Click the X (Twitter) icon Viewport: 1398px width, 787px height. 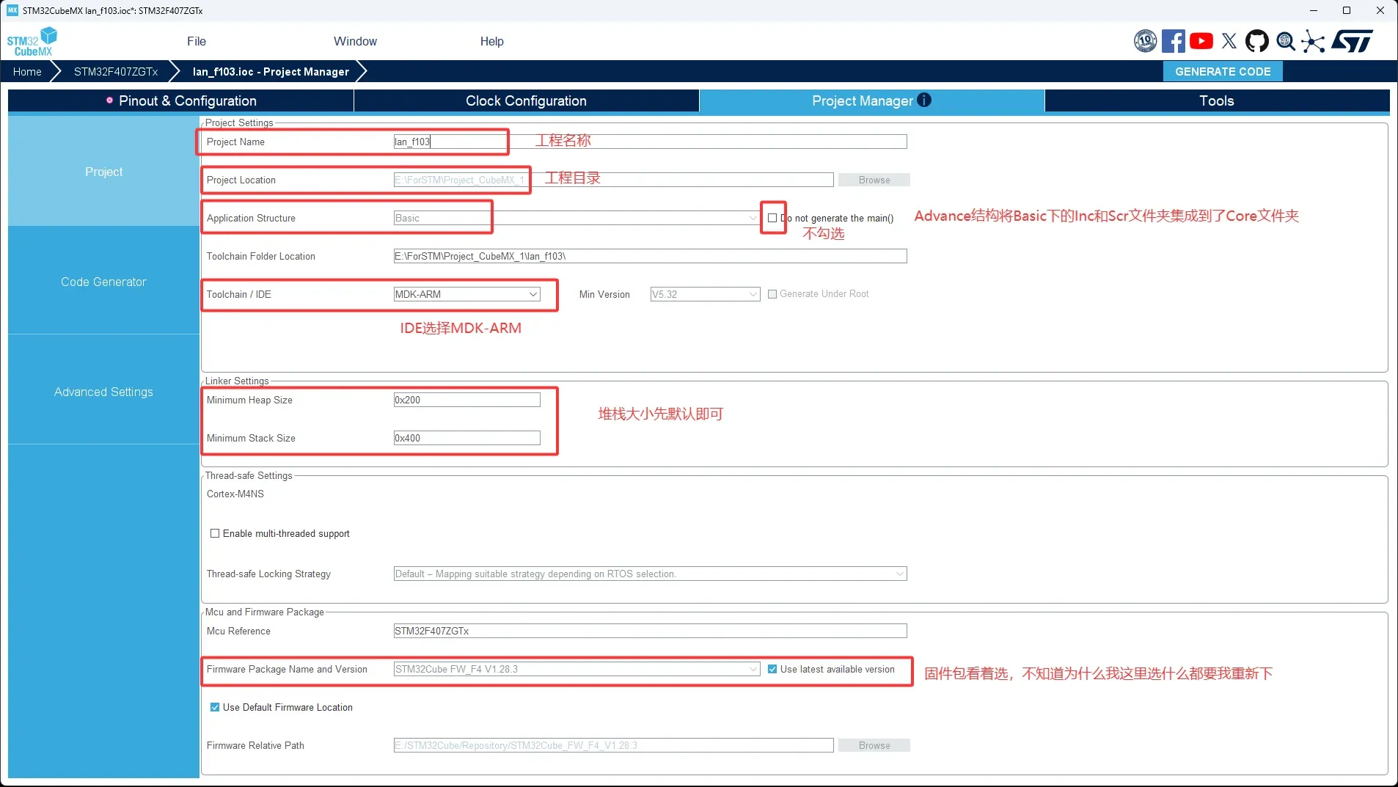point(1229,41)
